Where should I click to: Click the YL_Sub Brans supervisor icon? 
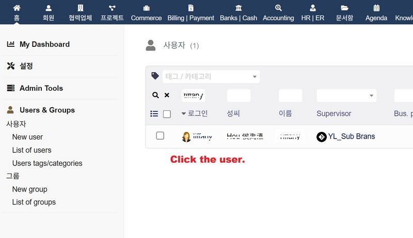pos(322,137)
